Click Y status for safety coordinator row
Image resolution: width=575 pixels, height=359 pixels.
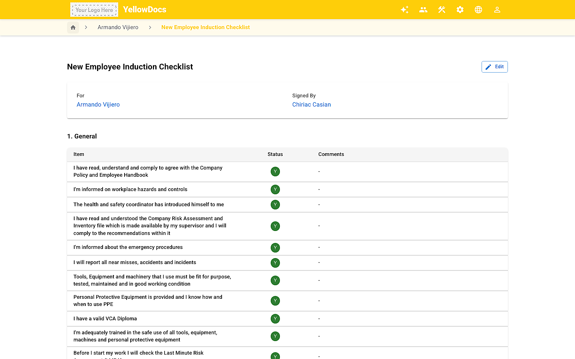click(275, 205)
